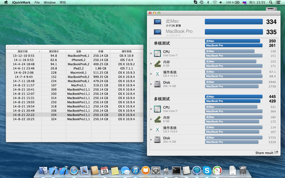Select the 14-8-21 20:49 row scoring 336
The image size is (285, 178).
[x=74, y=111]
